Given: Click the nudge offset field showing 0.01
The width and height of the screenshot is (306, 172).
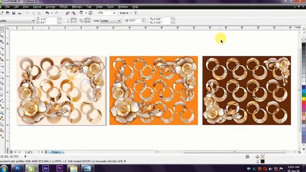Looking at the screenshot, I should [x=135, y=21].
